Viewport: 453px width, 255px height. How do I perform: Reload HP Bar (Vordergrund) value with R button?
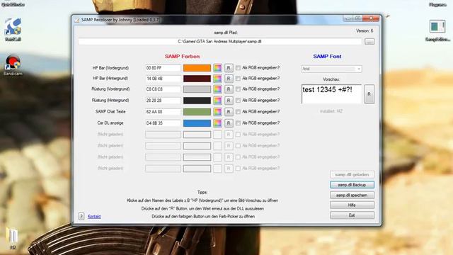[x=229, y=68]
